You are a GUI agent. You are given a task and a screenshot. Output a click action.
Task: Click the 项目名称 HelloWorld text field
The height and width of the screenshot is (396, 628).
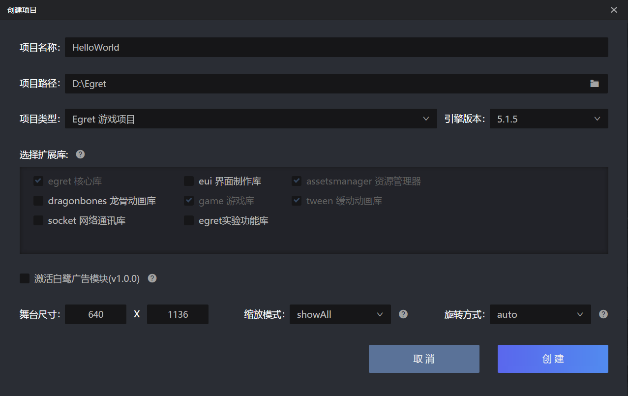pyautogui.click(x=336, y=47)
